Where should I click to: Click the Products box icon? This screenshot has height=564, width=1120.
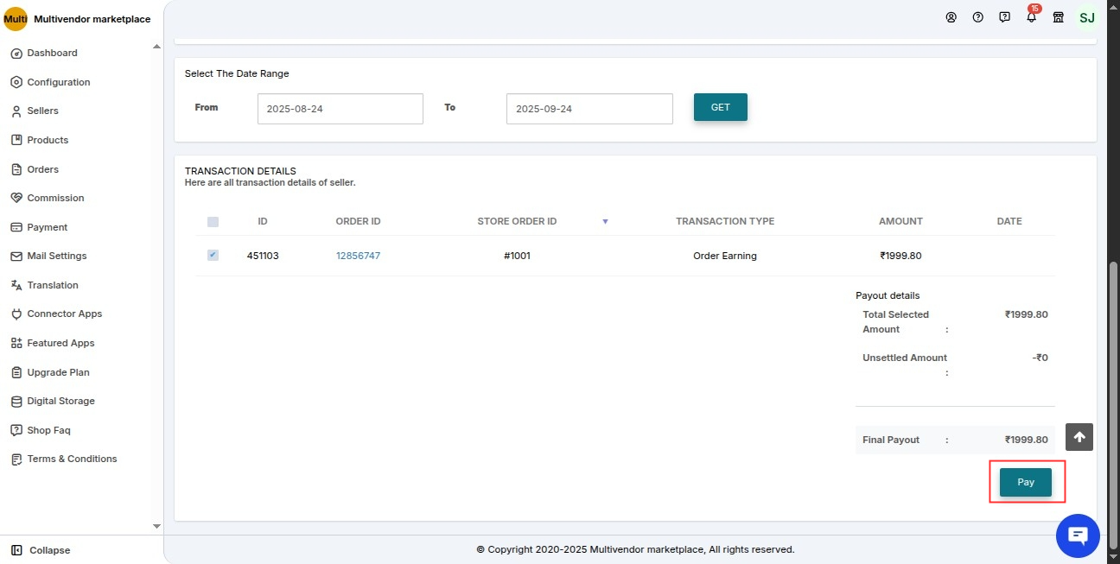16,140
